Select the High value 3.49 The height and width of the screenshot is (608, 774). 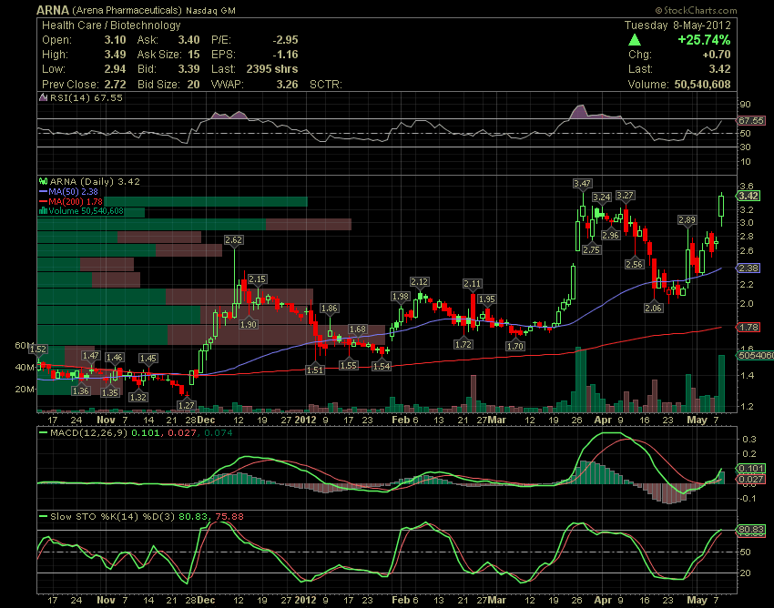[115, 55]
